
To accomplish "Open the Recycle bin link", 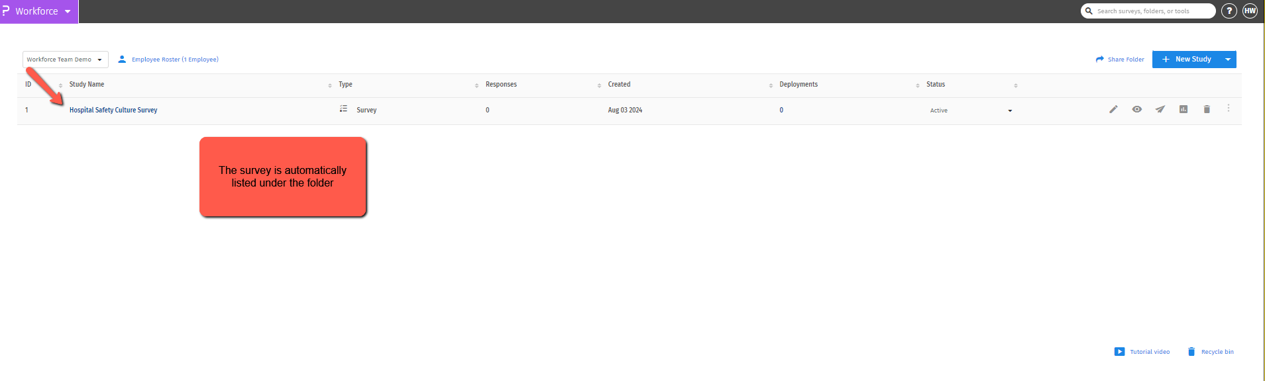I will (1211, 352).
